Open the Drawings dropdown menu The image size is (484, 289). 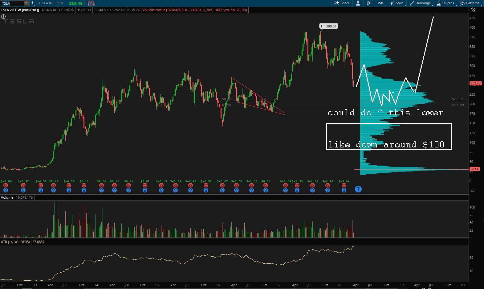(x=421, y=3)
